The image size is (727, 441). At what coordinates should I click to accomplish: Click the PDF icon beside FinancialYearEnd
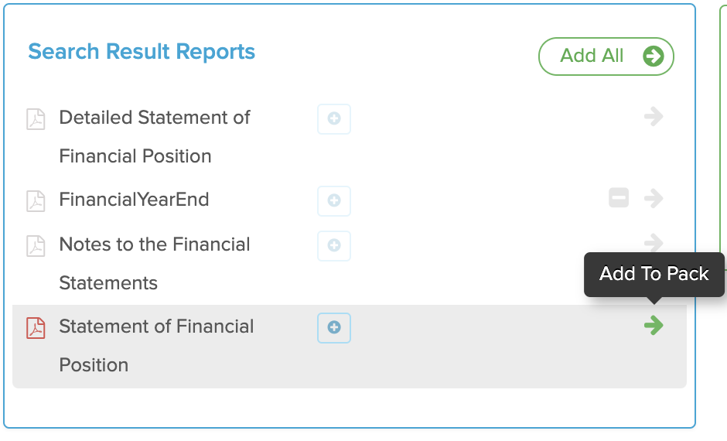(x=36, y=201)
